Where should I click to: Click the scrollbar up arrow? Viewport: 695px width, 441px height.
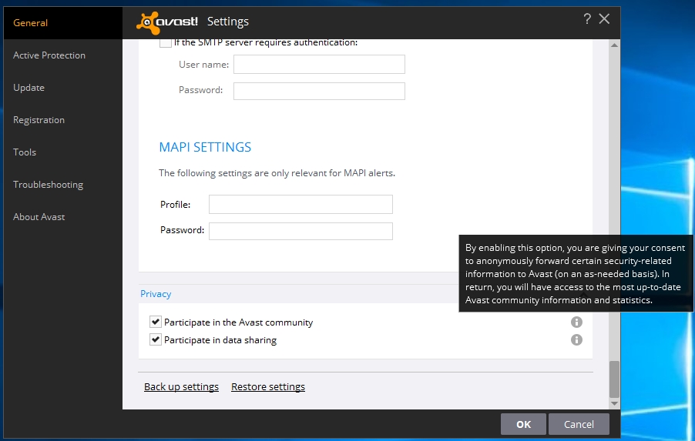[614, 45]
